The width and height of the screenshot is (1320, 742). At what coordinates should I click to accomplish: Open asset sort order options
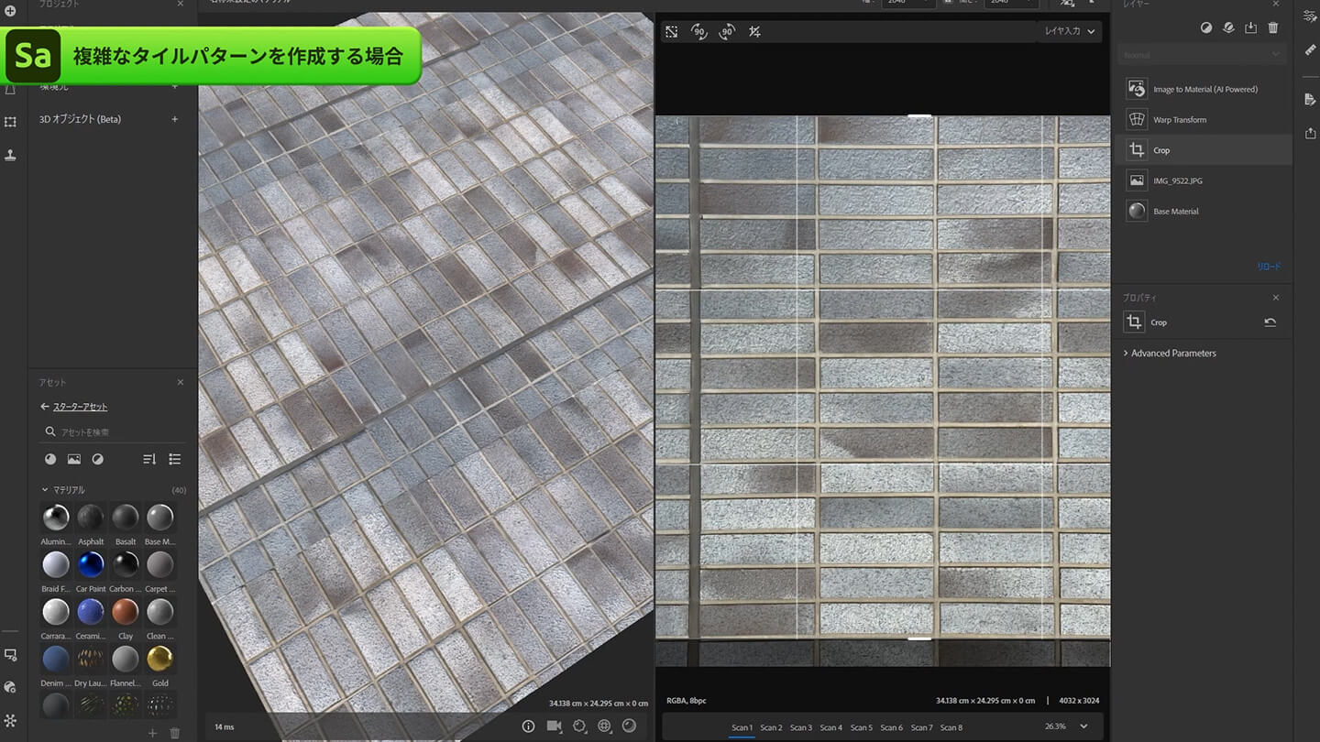(x=149, y=459)
